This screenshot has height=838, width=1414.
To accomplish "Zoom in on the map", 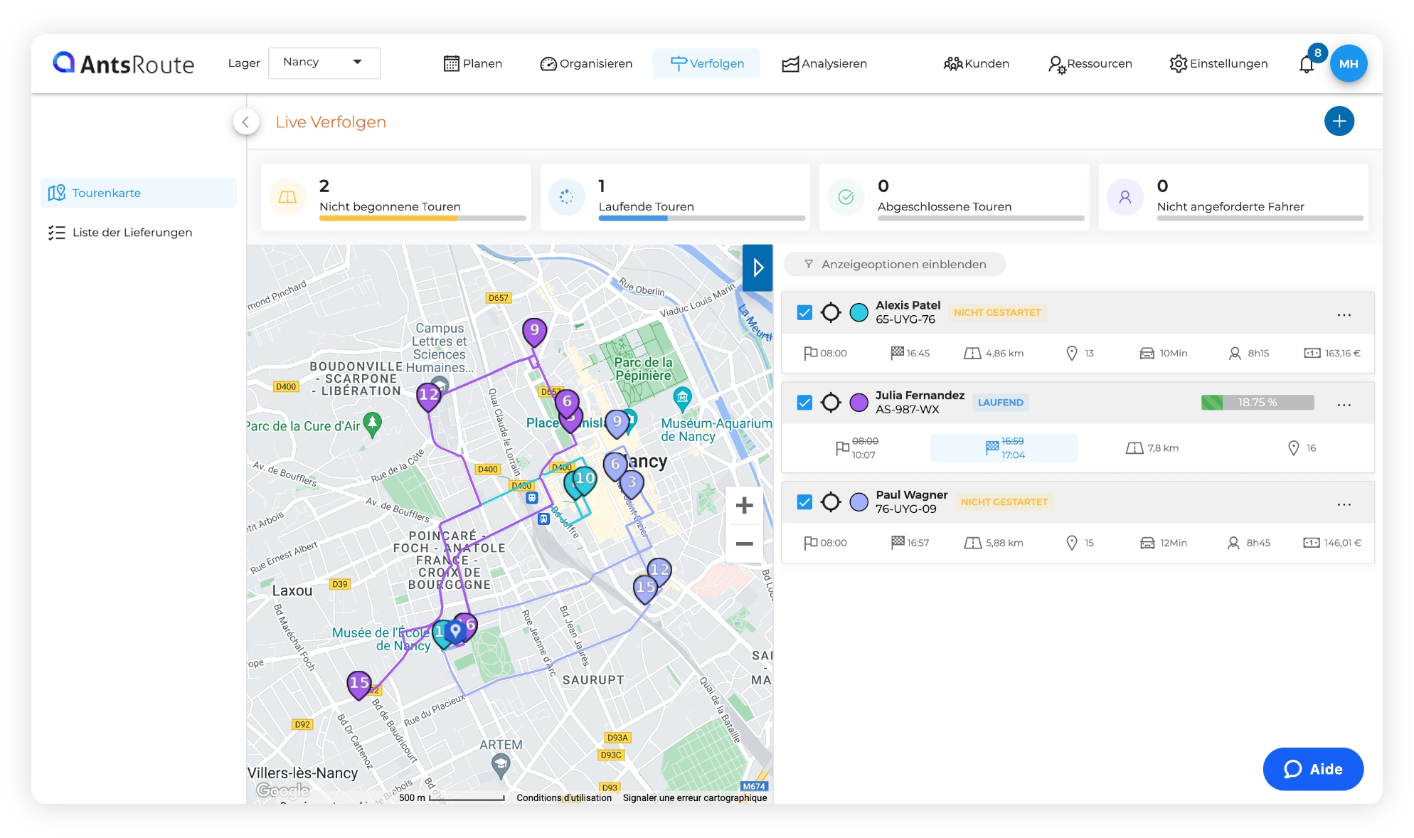I will tap(744, 505).
